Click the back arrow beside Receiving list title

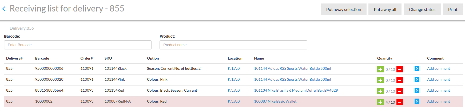(x=4, y=9)
